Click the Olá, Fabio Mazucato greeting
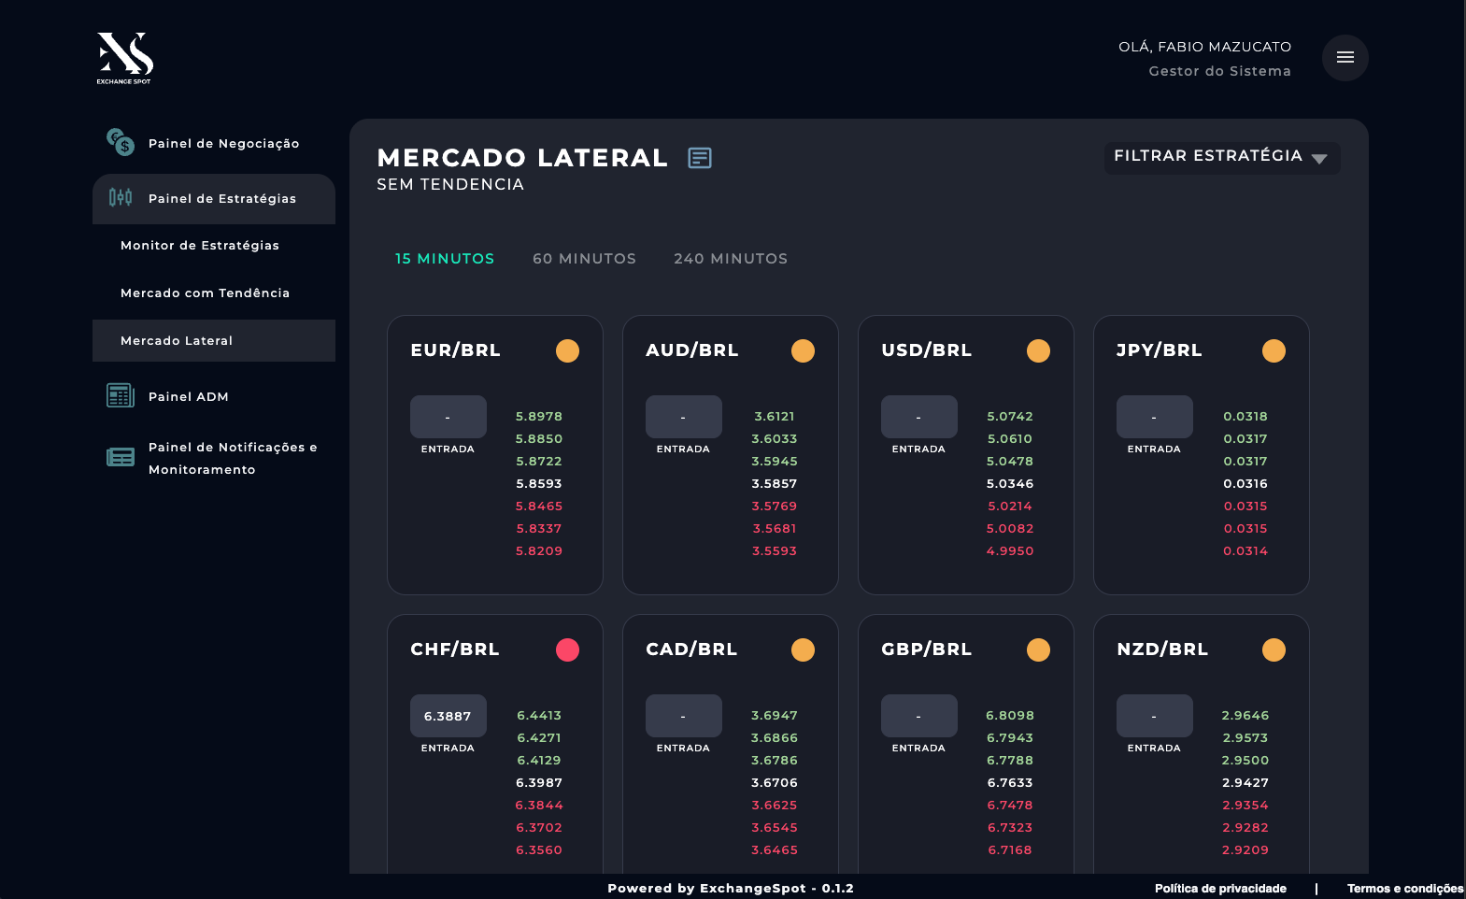The image size is (1466, 899). pos(1205,47)
